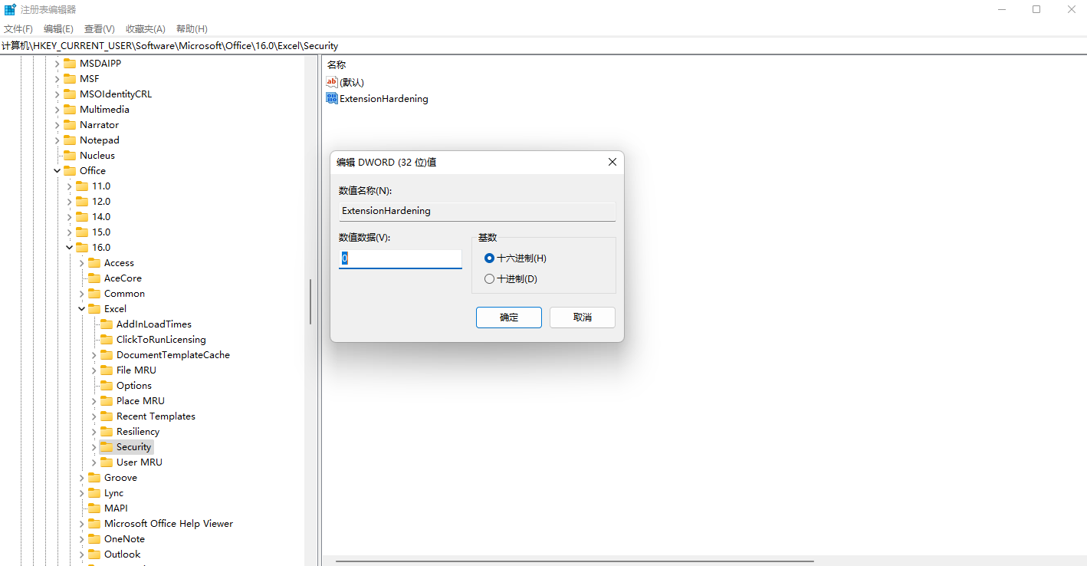This screenshot has width=1087, height=566.
Task: Select the (默认) value name text
Action: [x=352, y=82]
